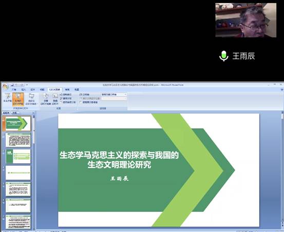
Task: Click the slide title text on the canvas
Action: (x=119, y=160)
